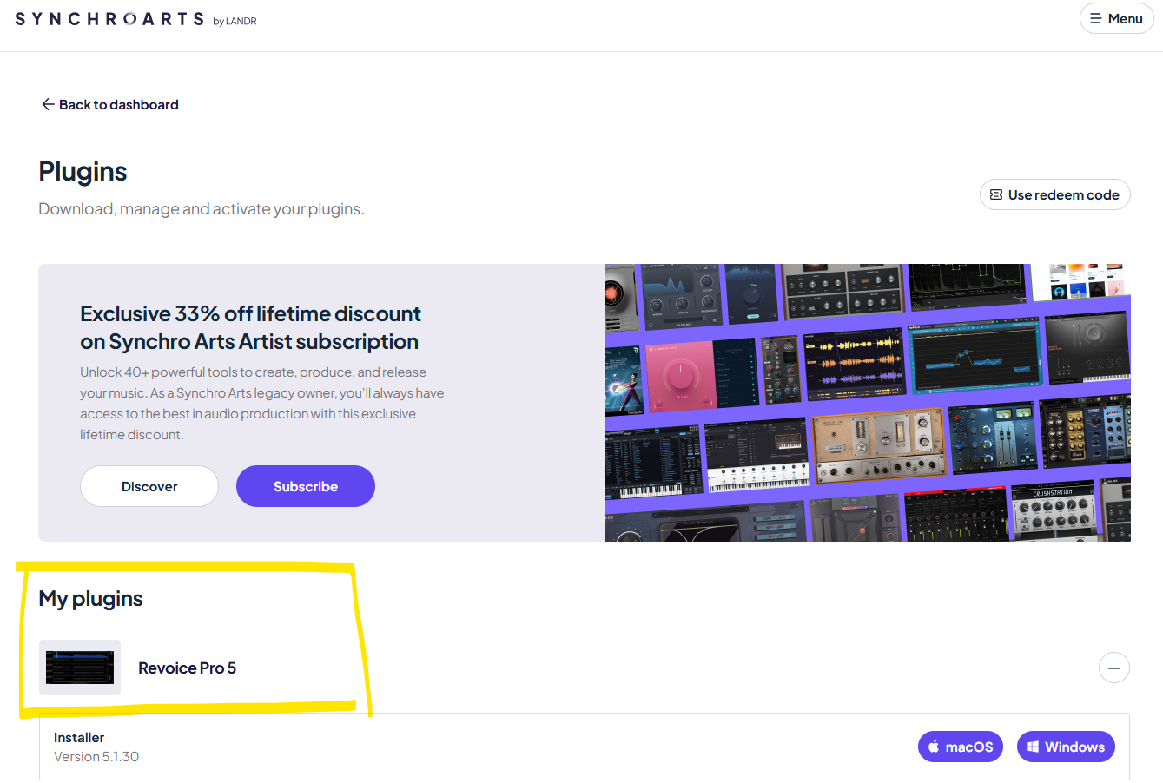Click the tan vintage hardware plugin image
This screenshot has width=1163, height=783.
[877, 447]
